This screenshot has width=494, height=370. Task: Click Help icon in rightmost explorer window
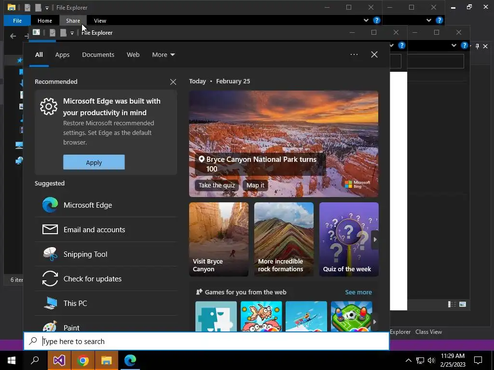(x=464, y=45)
